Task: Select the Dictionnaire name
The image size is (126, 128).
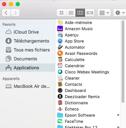Action: (x=76, y=103)
